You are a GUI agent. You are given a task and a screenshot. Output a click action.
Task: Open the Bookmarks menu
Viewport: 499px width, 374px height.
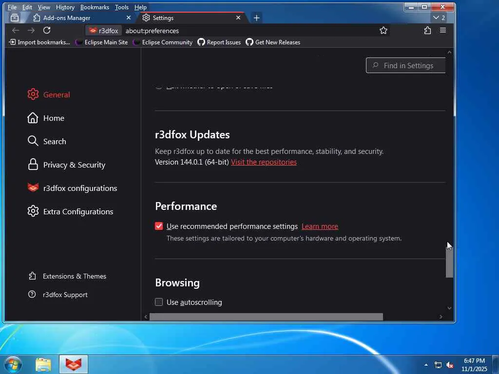tap(95, 7)
